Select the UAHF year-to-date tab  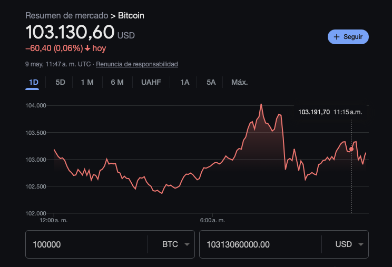151,82
